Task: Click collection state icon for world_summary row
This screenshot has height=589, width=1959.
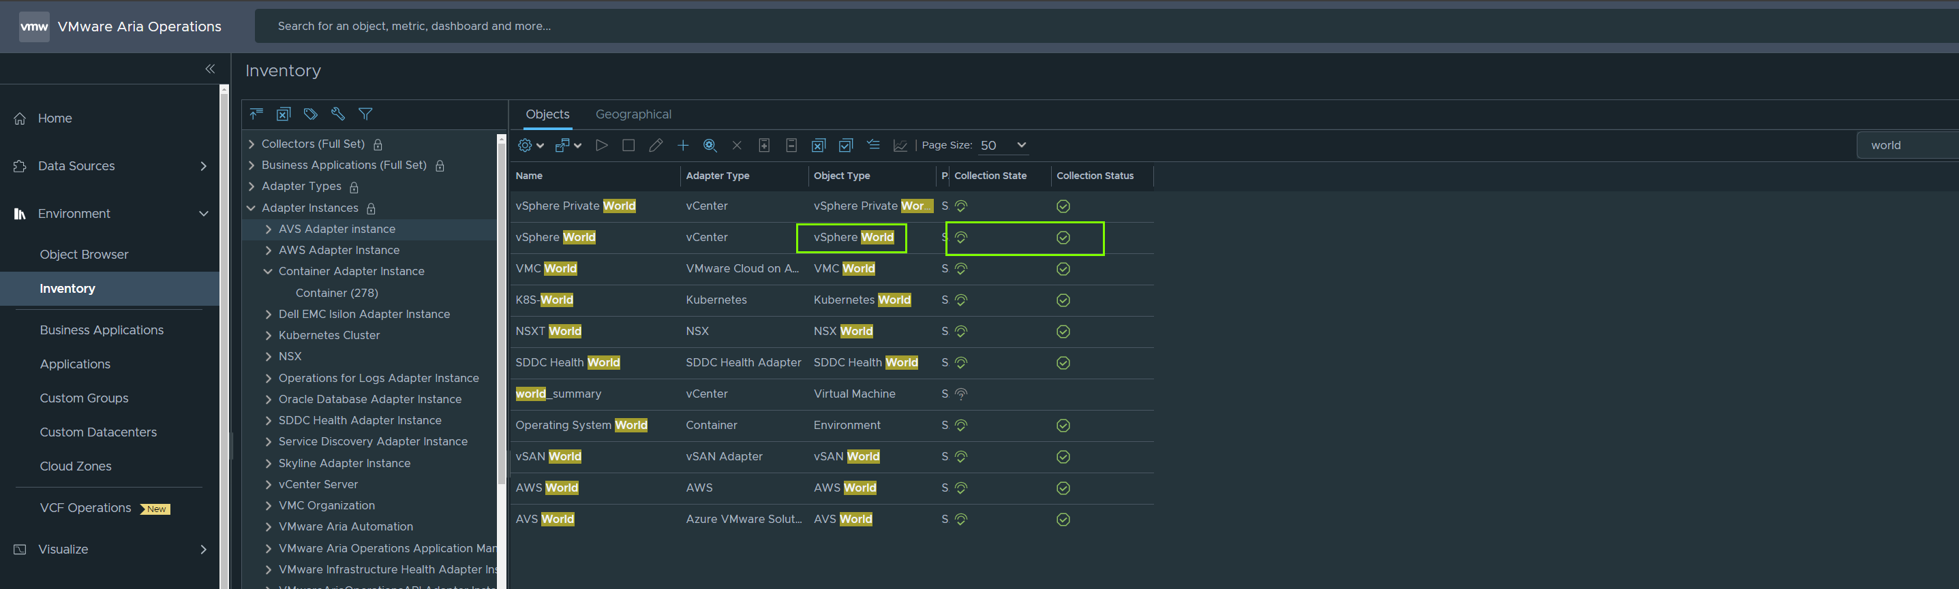Action: (x=961, y=394)
